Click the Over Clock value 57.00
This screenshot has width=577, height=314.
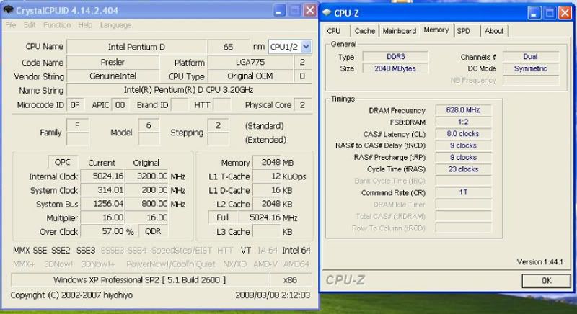102,231
